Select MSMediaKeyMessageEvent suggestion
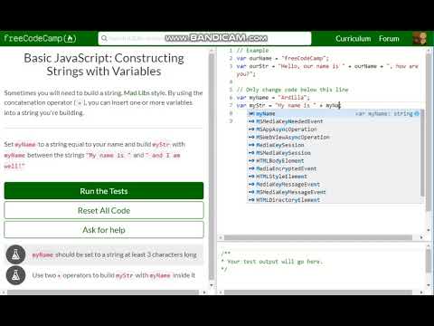The height and width of the screenshot is (326, 434). (334, 192)
